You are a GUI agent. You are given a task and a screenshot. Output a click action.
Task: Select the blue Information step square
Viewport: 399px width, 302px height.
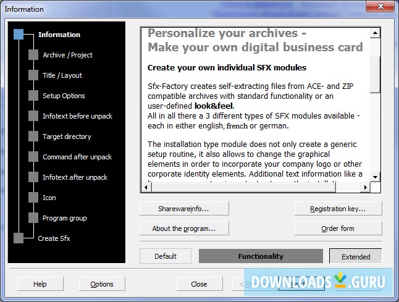coord(19,35)
